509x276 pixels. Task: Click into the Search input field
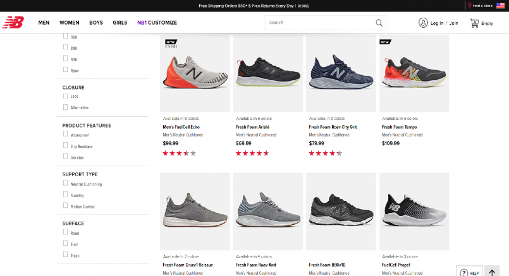coord(319,23)
